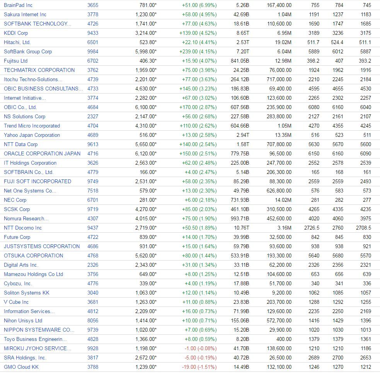Click volume 19.02M in Hitachi row
Screen dimensions: 380x373
click(x=283, y=43)
